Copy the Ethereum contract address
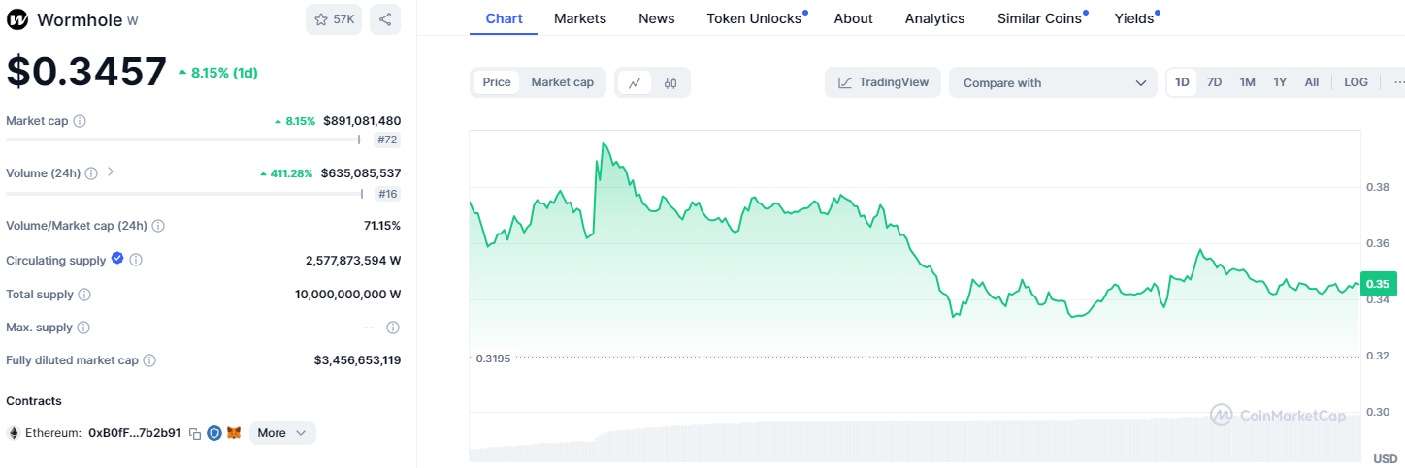The height and width of the screenshot is (468, 1405). pos(195,434)
